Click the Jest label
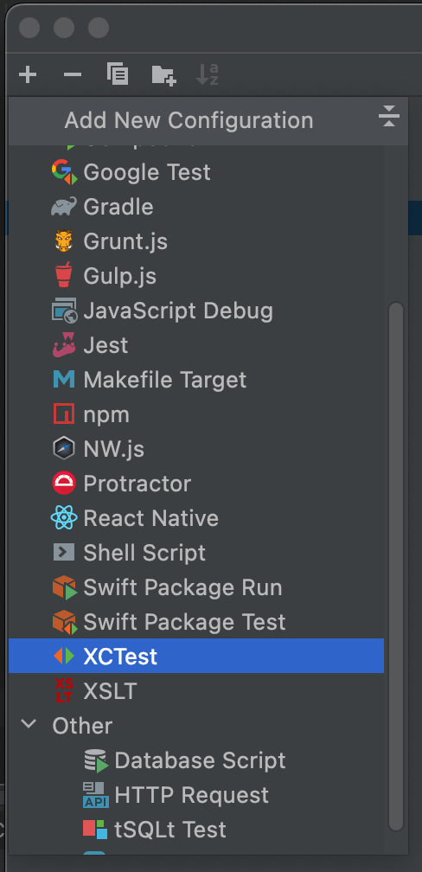 (x=105, y=345)
